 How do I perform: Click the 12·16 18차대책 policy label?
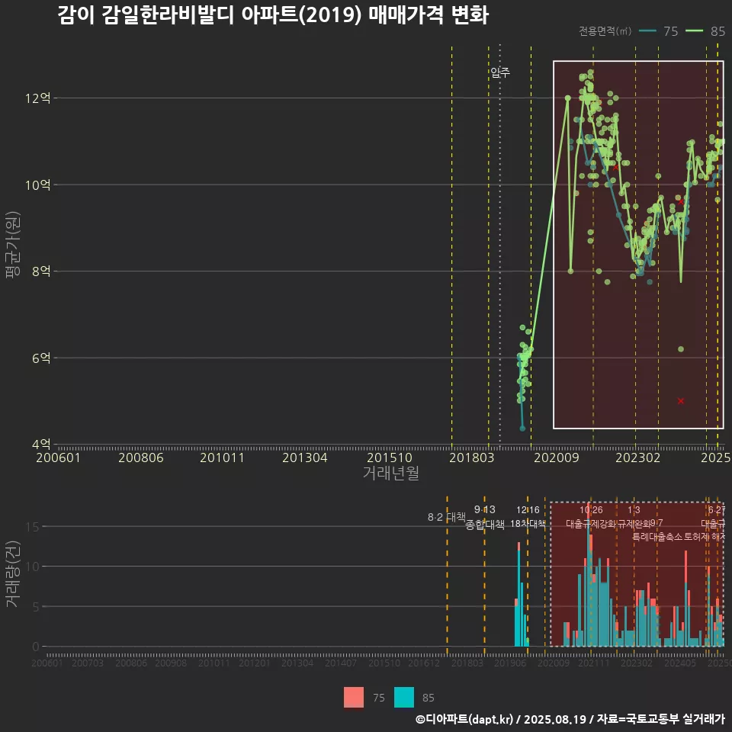(528, 517)
